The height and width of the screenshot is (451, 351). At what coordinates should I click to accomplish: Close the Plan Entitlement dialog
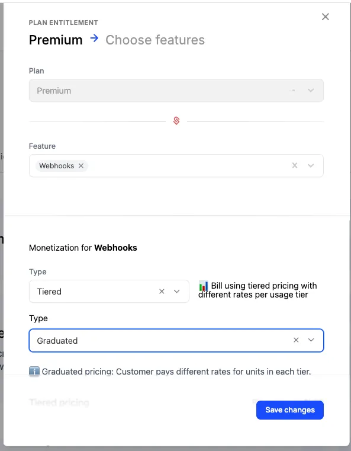tap(325, 17)
